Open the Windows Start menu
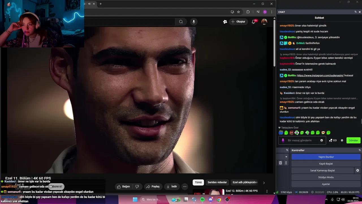This screenshot has height=204, width=362. coord(135,199)
